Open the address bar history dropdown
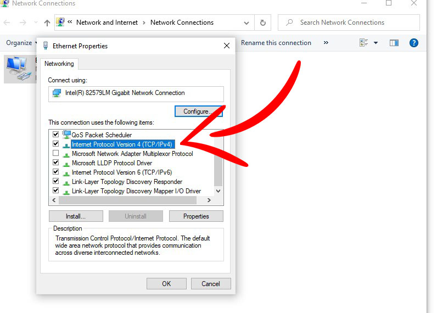437x313 pixels. [x=246, y=23]
